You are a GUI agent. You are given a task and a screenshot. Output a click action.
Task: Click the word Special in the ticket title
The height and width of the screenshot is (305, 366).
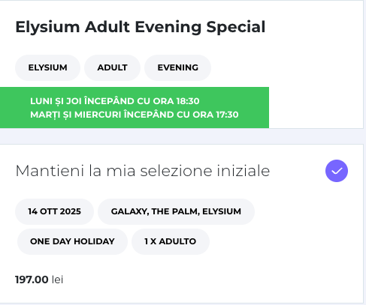(236, 27)
